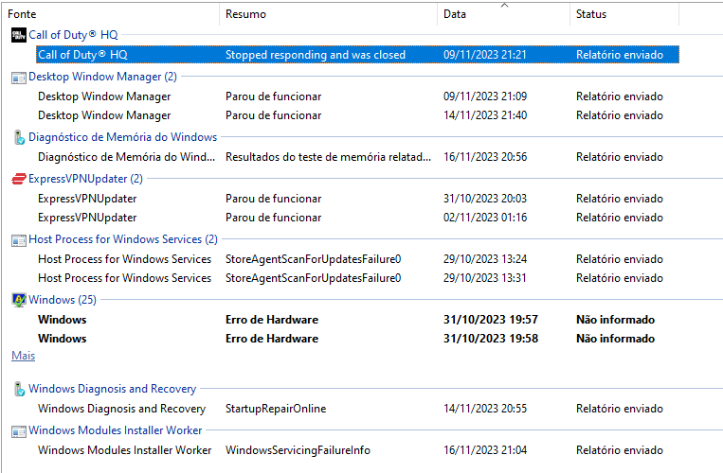Click the date 14/11/2023 20:55
This screenshot has width=723, height=473.
click(485, 409)
